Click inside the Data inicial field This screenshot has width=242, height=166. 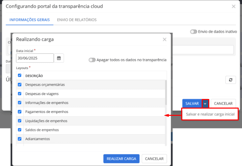[35, 58]
